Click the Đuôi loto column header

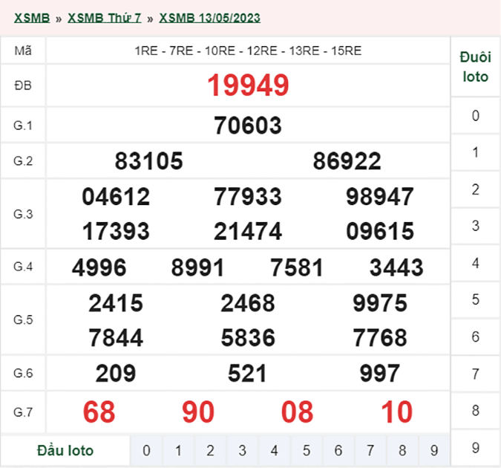click(475, 67)
